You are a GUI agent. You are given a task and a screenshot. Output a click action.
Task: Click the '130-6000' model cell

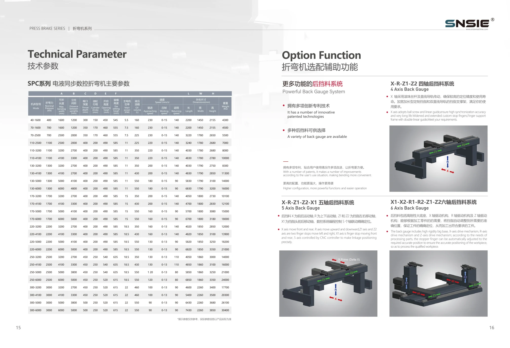click(x=35, y=188)
